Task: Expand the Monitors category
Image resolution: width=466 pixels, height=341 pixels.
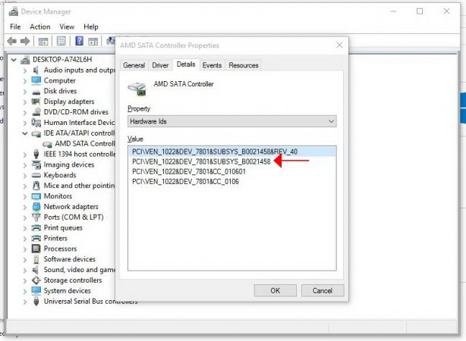Action: click(25, 196)
